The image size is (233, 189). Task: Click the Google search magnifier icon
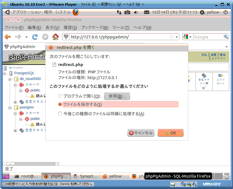click(226, 37)
